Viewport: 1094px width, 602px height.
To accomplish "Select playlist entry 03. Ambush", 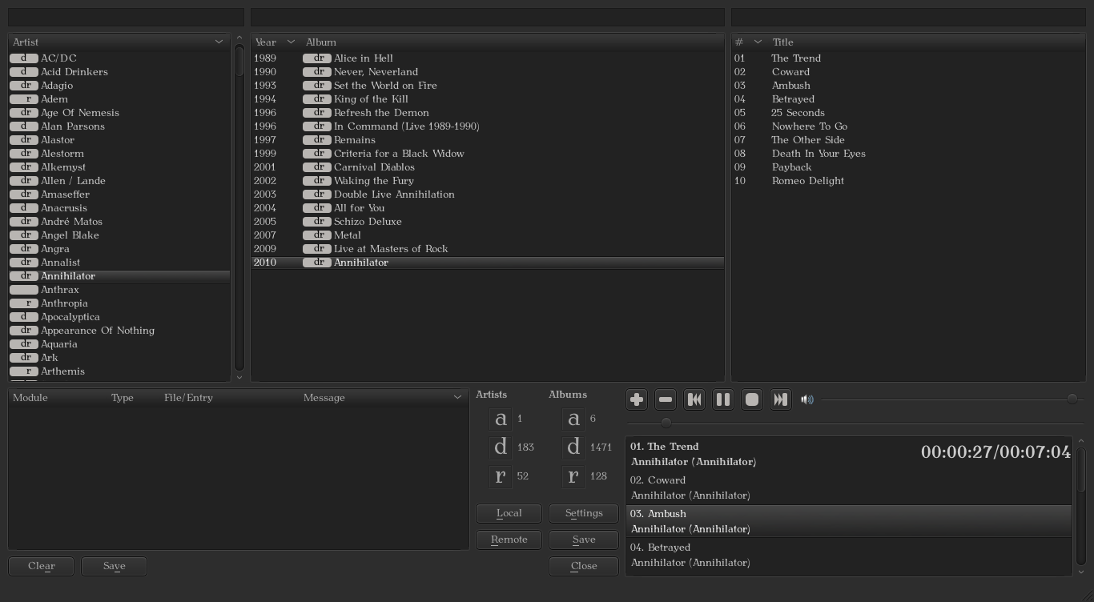I will click(x=849, y=521).
